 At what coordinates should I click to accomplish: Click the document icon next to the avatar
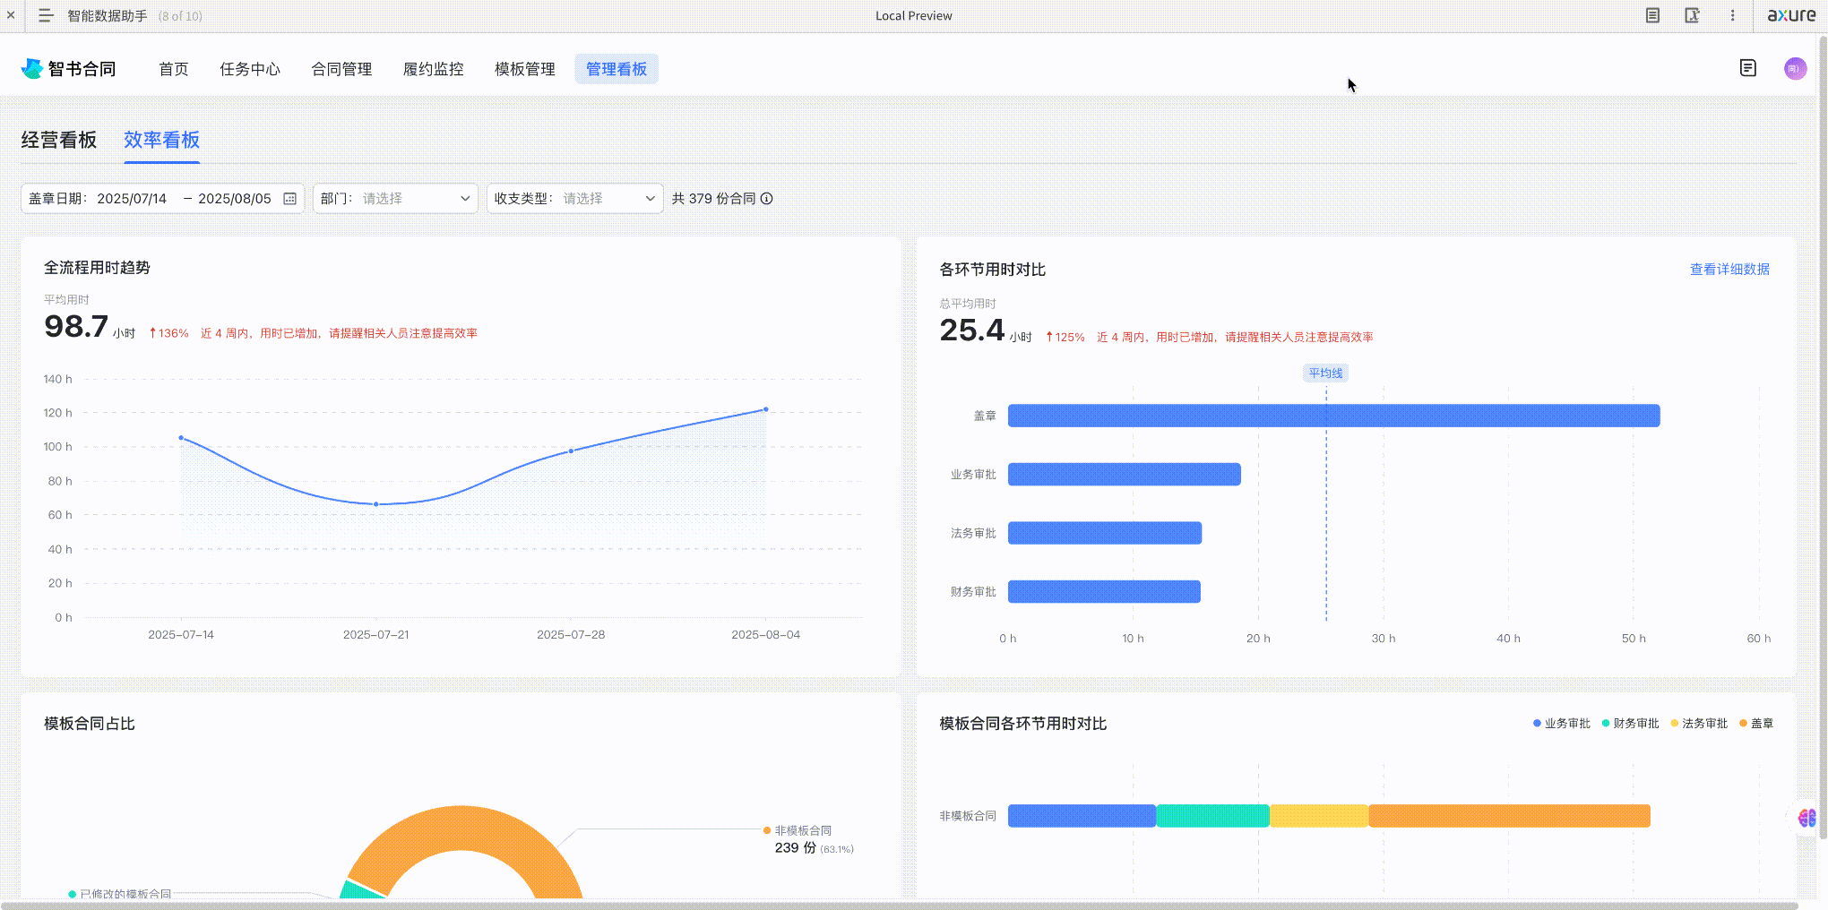[x=1747, y=68]
